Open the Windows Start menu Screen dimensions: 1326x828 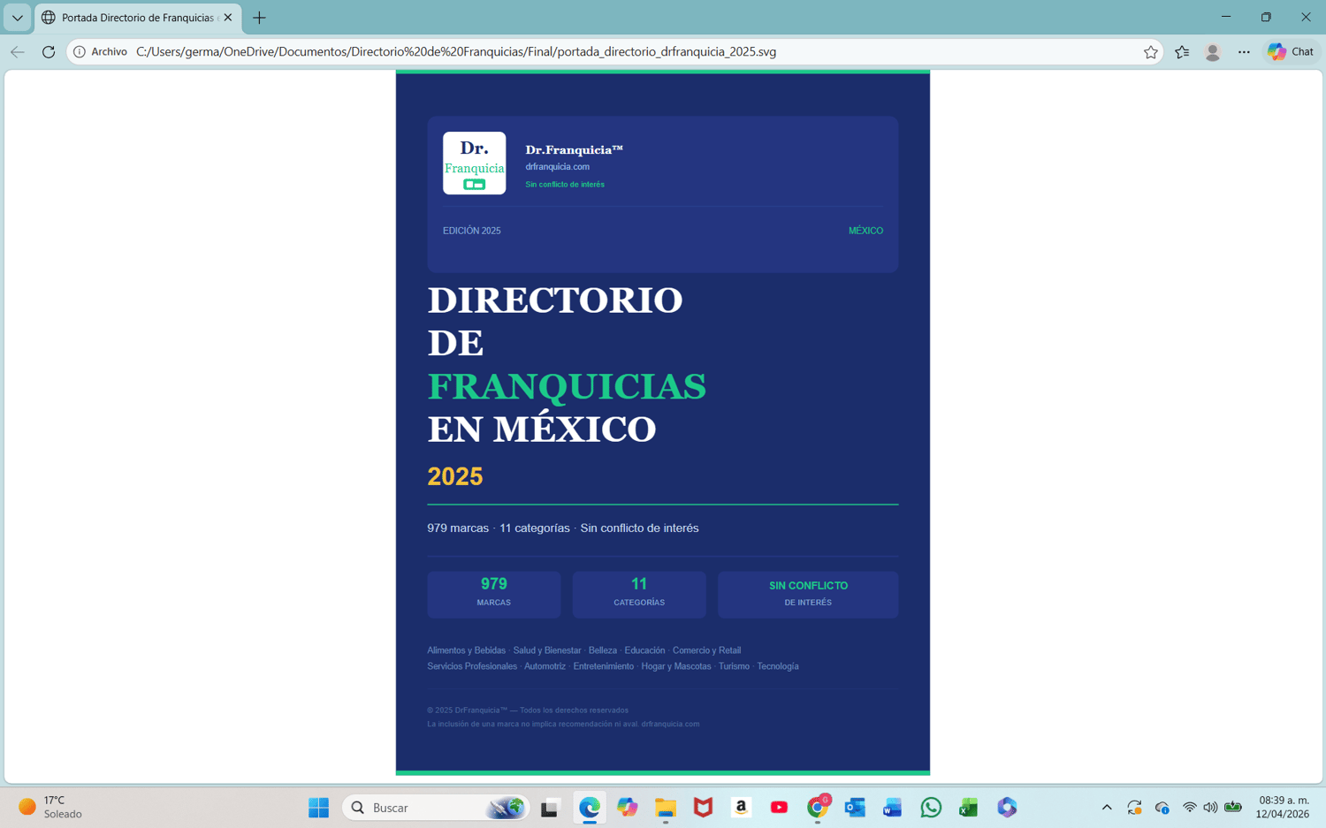(x=319, y=808)
